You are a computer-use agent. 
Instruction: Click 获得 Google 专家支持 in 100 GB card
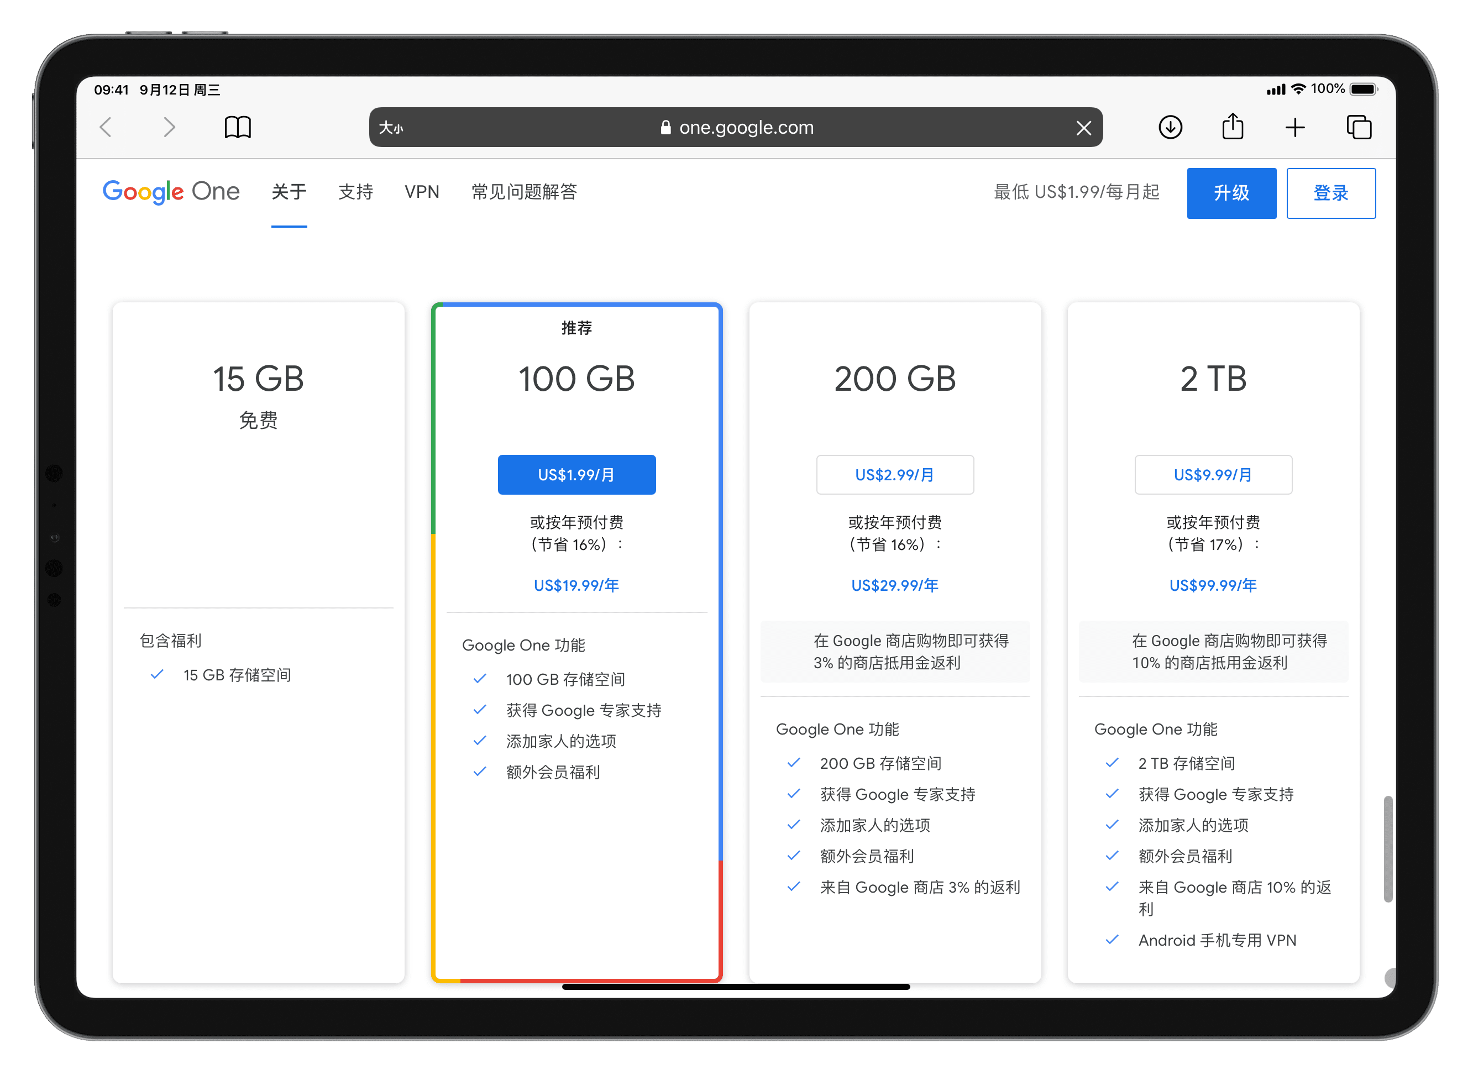(x=584, y=710)
